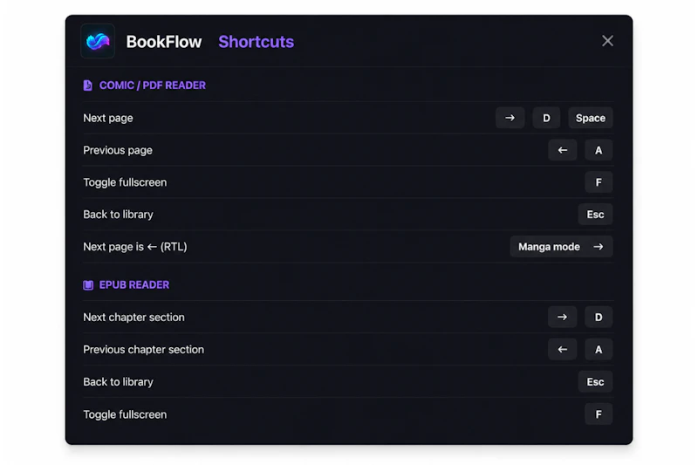
Task: Click the EPUB Reader book icon
Action: coord(88,285)
